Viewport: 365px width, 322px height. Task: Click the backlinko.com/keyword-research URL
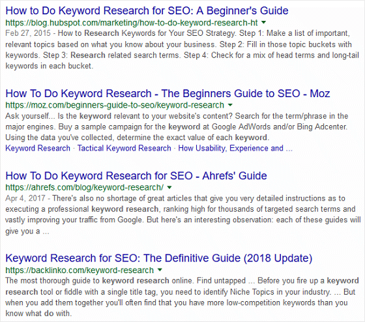(x=80, y=270)
